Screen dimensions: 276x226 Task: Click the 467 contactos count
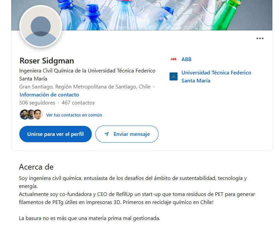point(78,103)
